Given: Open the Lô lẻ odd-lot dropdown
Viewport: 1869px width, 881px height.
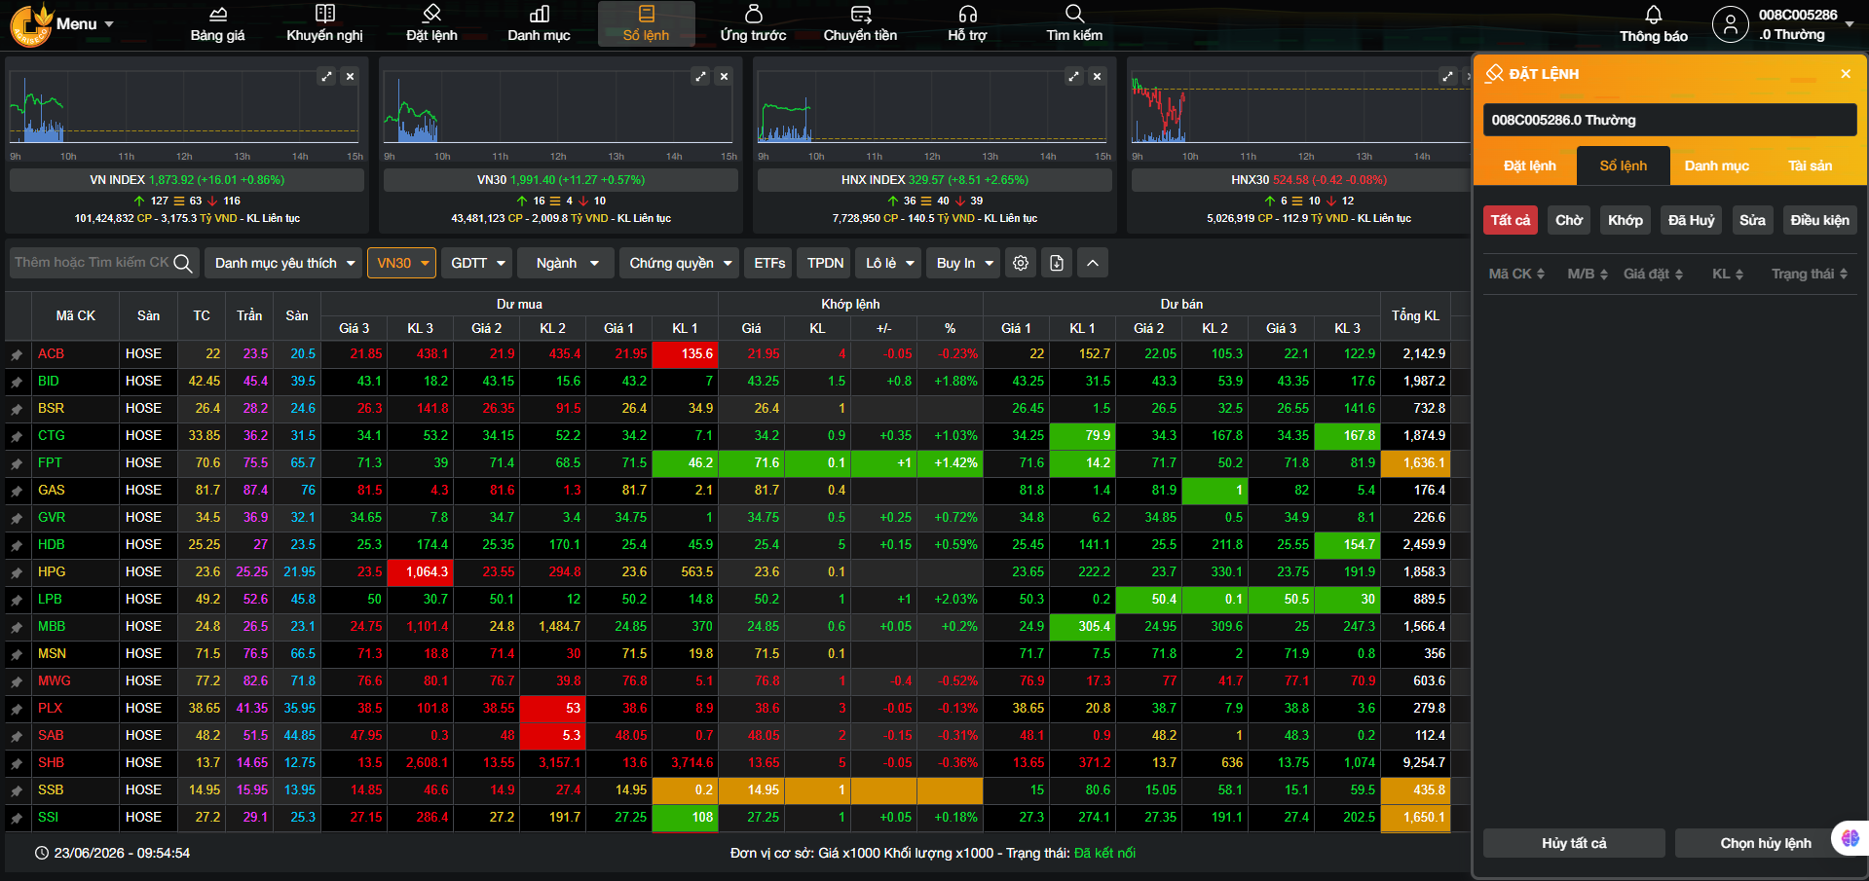Looking at the screenshot, I should coord(888,263).
